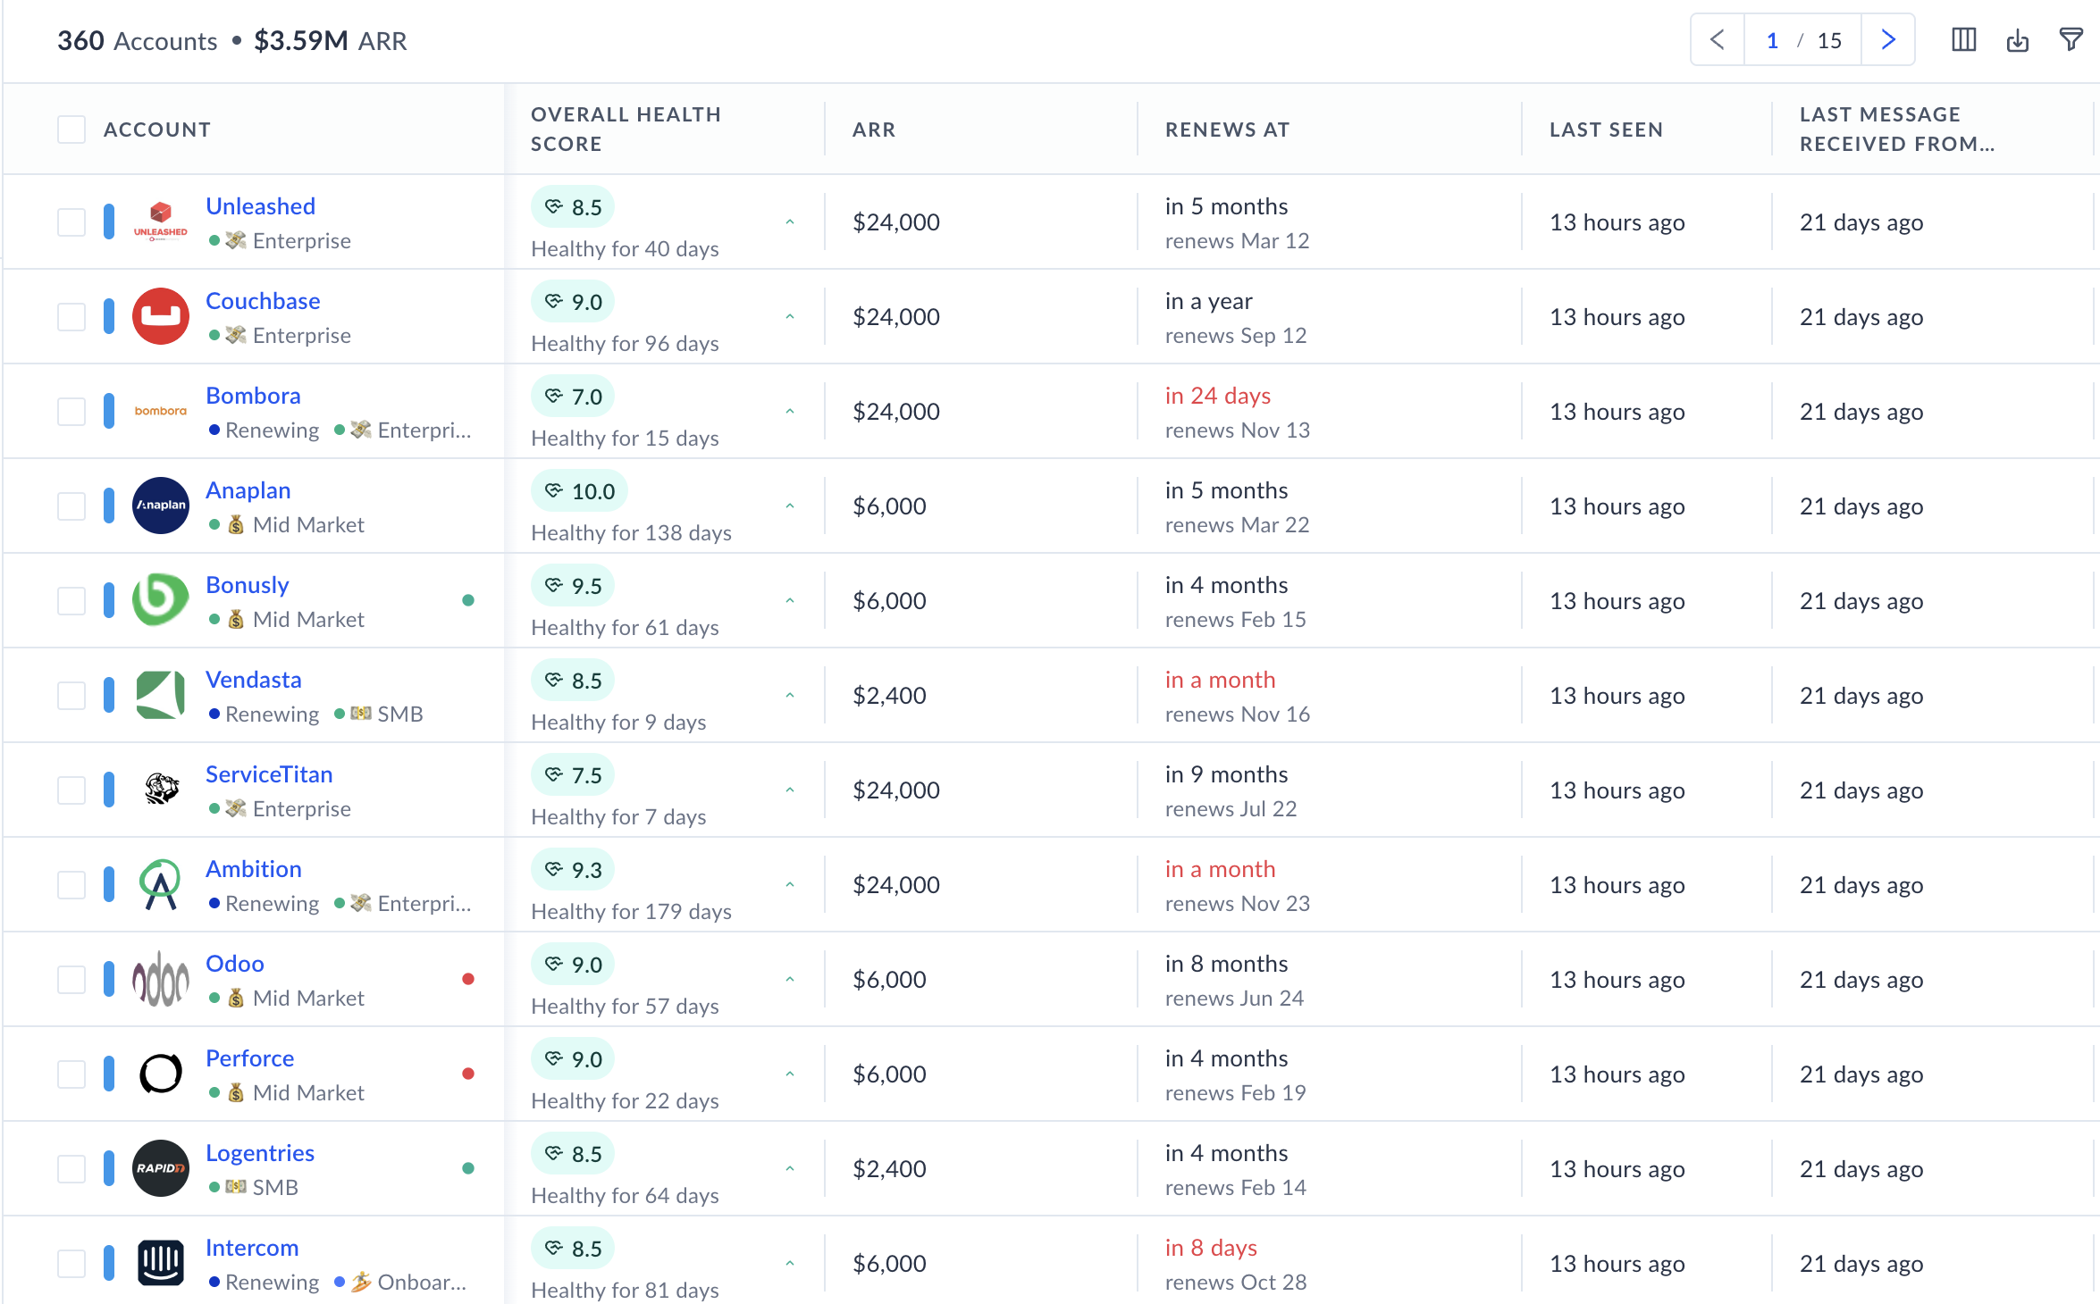Image resolution: width=2100 pixels, height=1304 pixels.
Task: Click Perforce red status dot
Action: tap(468, 1074)
